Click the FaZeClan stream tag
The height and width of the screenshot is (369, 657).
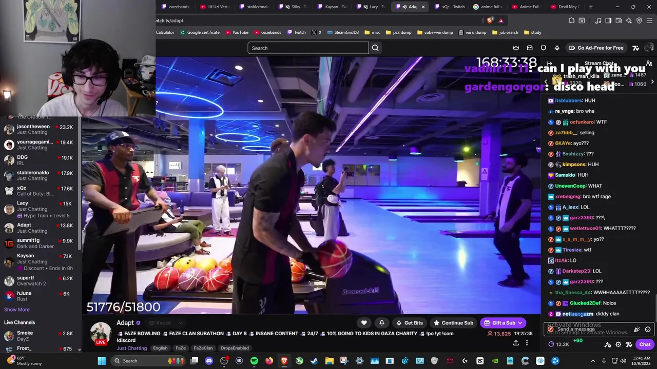(x=203, y=348)
